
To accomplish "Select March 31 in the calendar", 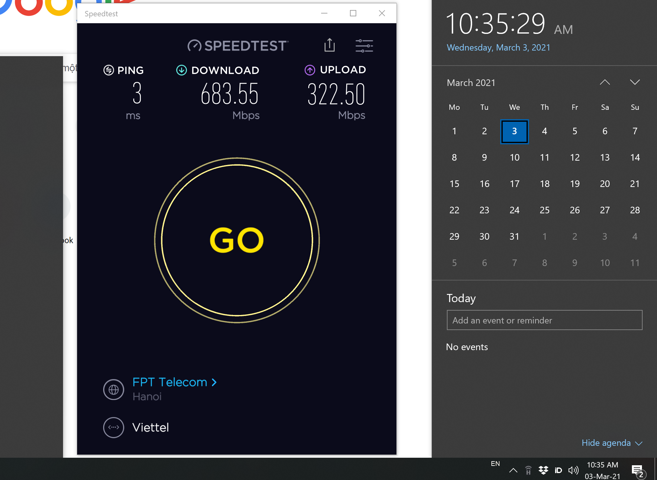I will [515, 237].
